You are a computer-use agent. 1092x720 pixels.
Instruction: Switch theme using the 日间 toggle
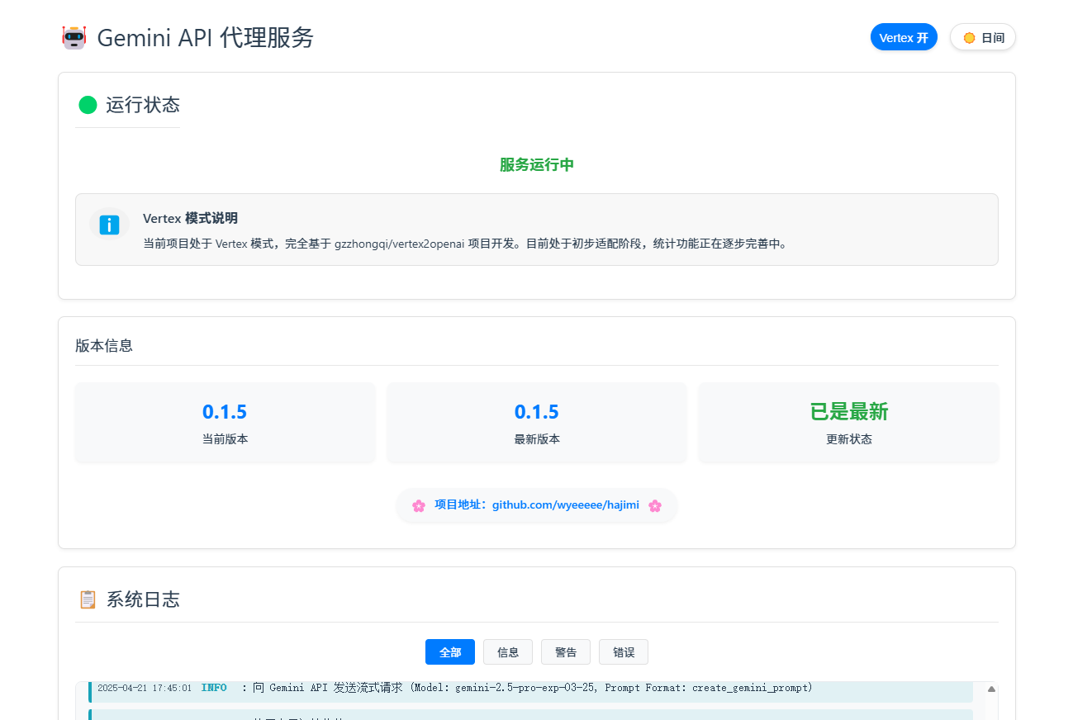[x=982, y=37]
